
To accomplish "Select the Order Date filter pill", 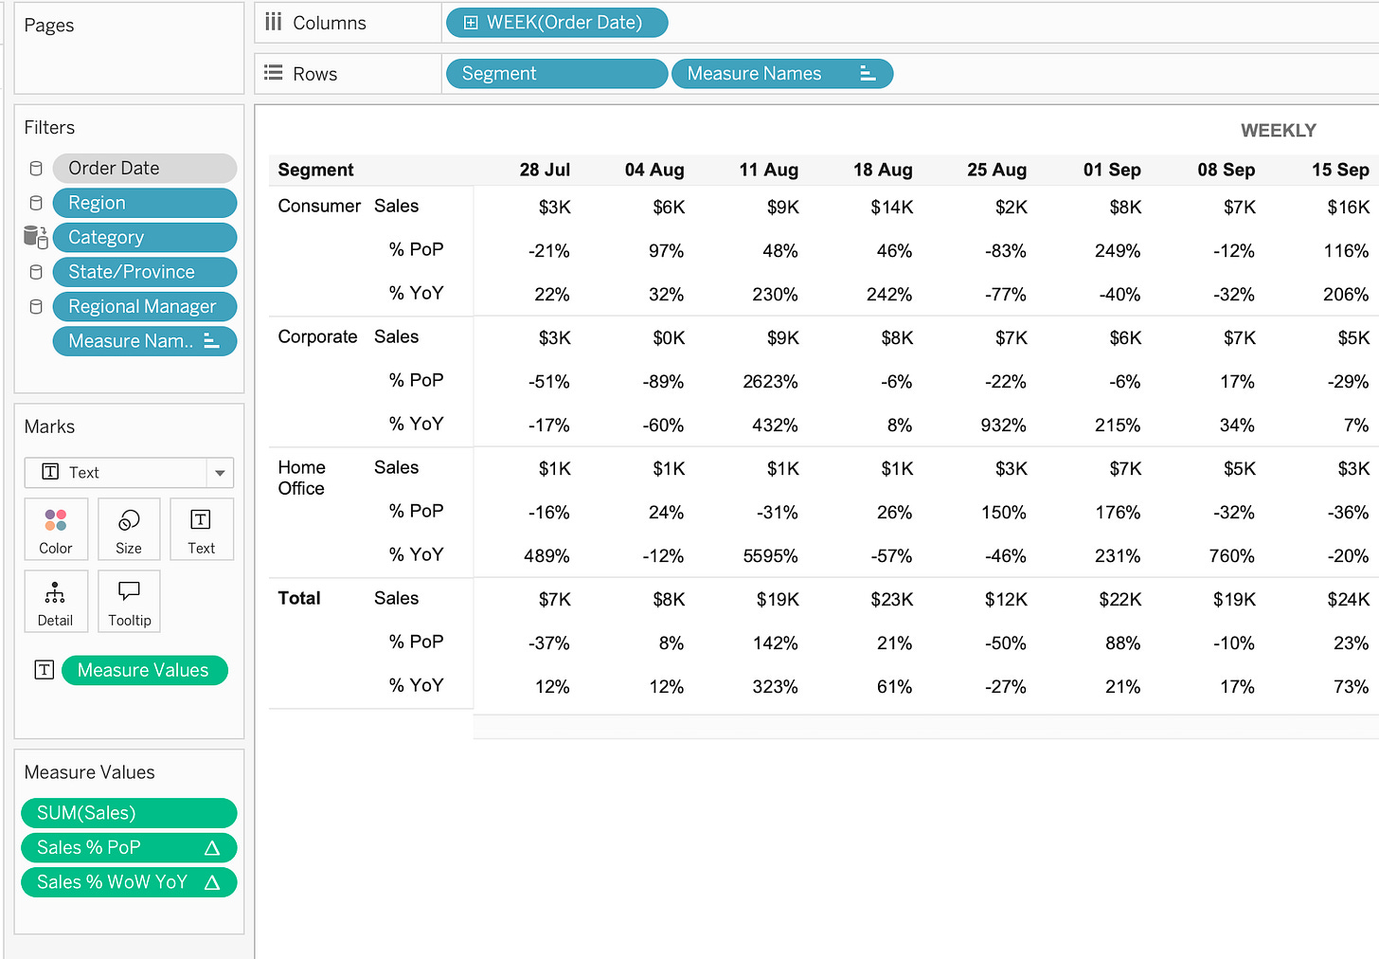I will [x=145, y=168].
